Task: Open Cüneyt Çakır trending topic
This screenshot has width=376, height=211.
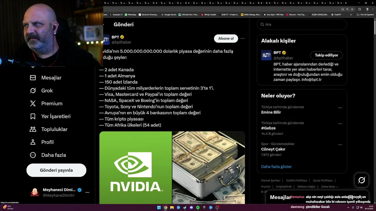Action: 273,149
